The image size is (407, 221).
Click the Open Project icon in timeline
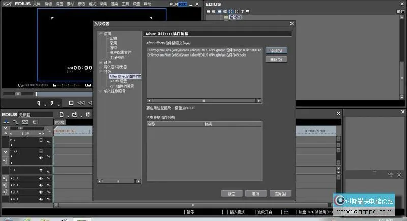point(75,114)
